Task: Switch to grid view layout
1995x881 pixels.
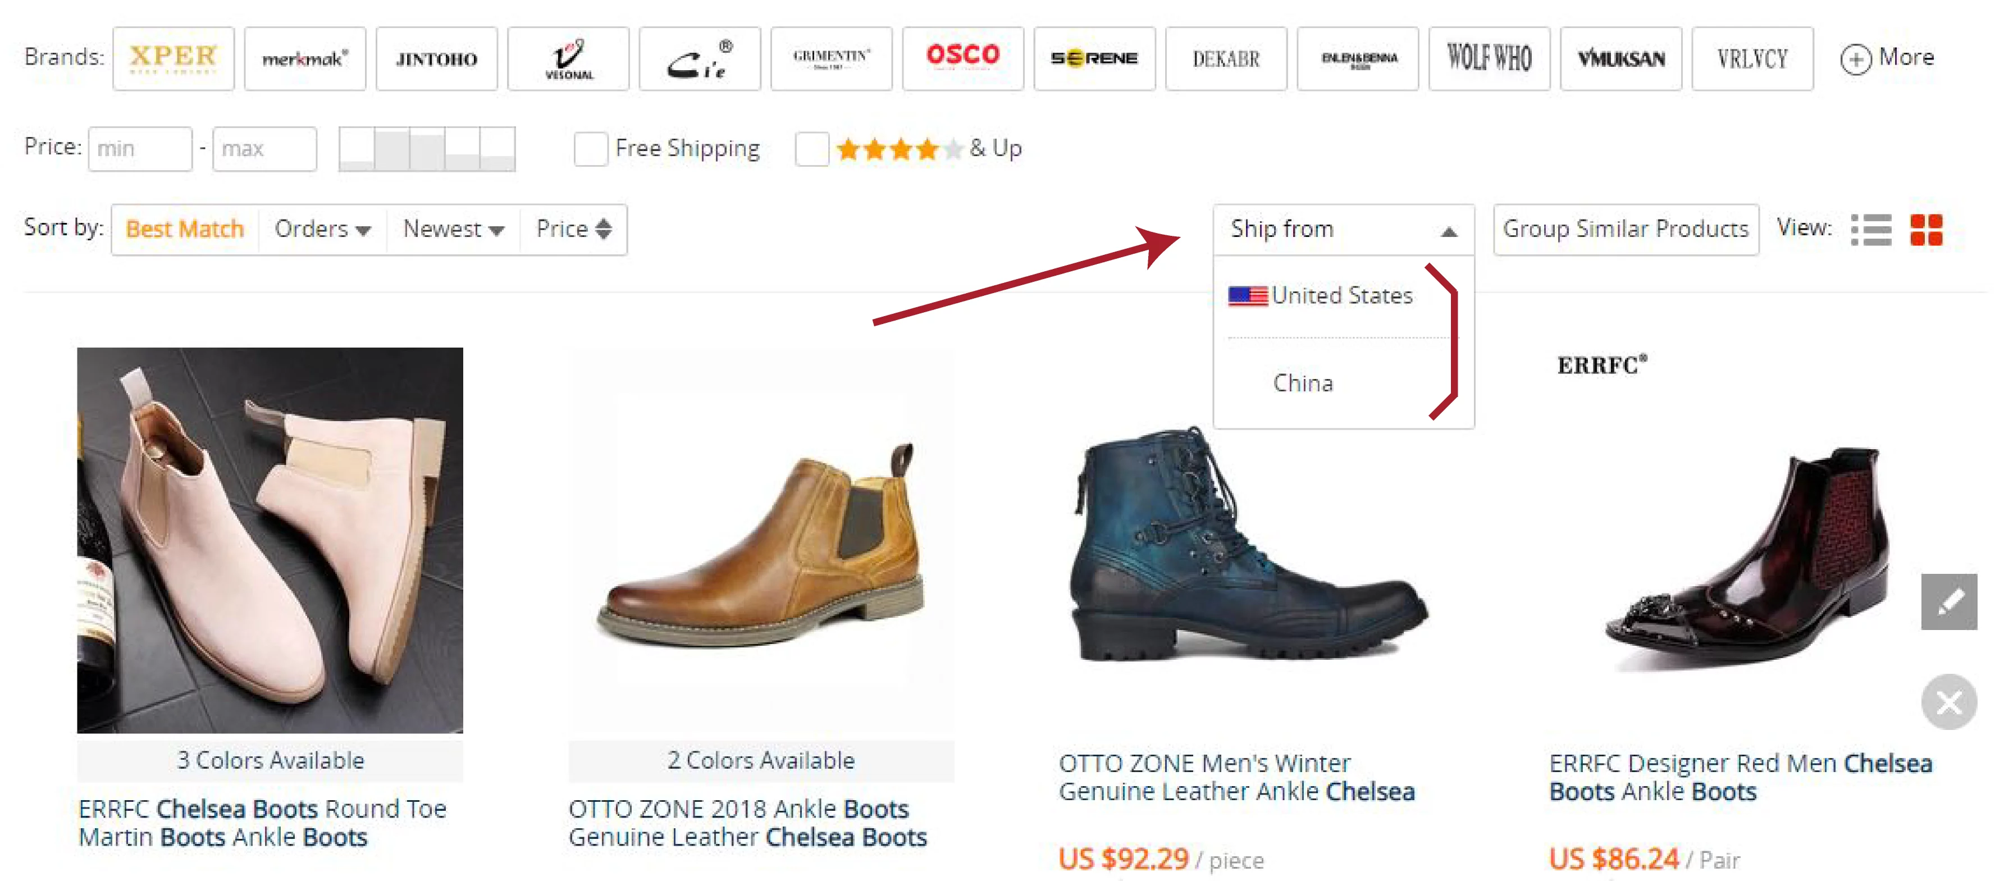Action: tap(1928, 229)
